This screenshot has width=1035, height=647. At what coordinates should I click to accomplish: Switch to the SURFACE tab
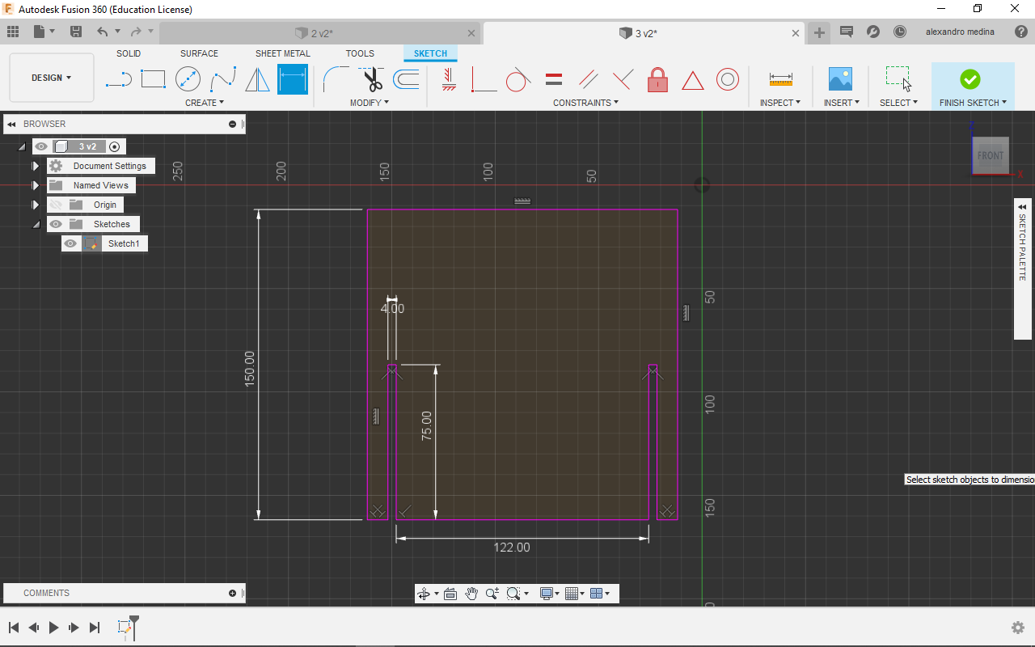[x=199, y=53]
